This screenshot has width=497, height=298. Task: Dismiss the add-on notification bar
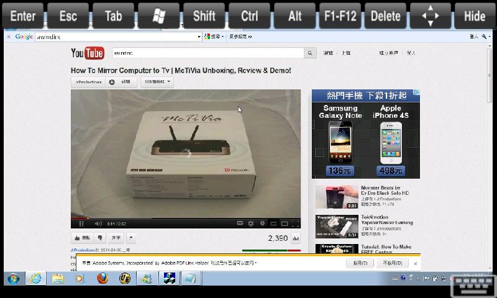[x=415, y=263]
